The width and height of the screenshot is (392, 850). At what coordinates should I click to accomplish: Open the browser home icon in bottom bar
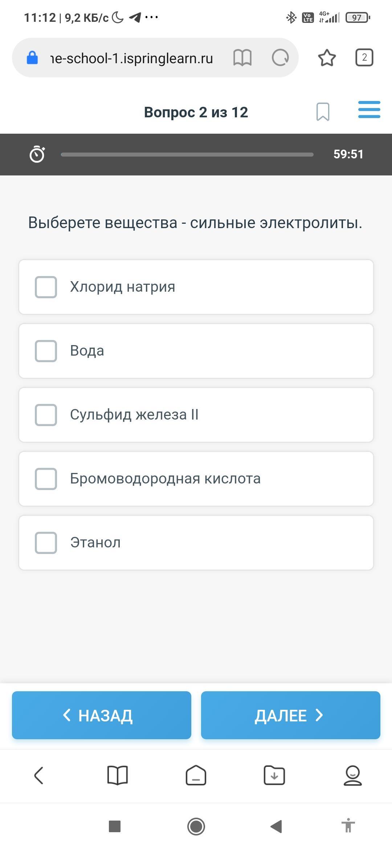pos(196,776)
